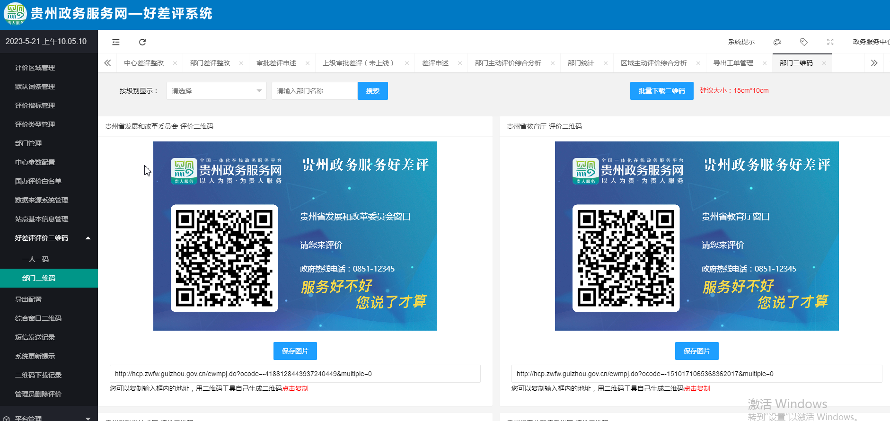Toggle fullscreen mode icon
This screenshot has height=421, width=890.
830,42
